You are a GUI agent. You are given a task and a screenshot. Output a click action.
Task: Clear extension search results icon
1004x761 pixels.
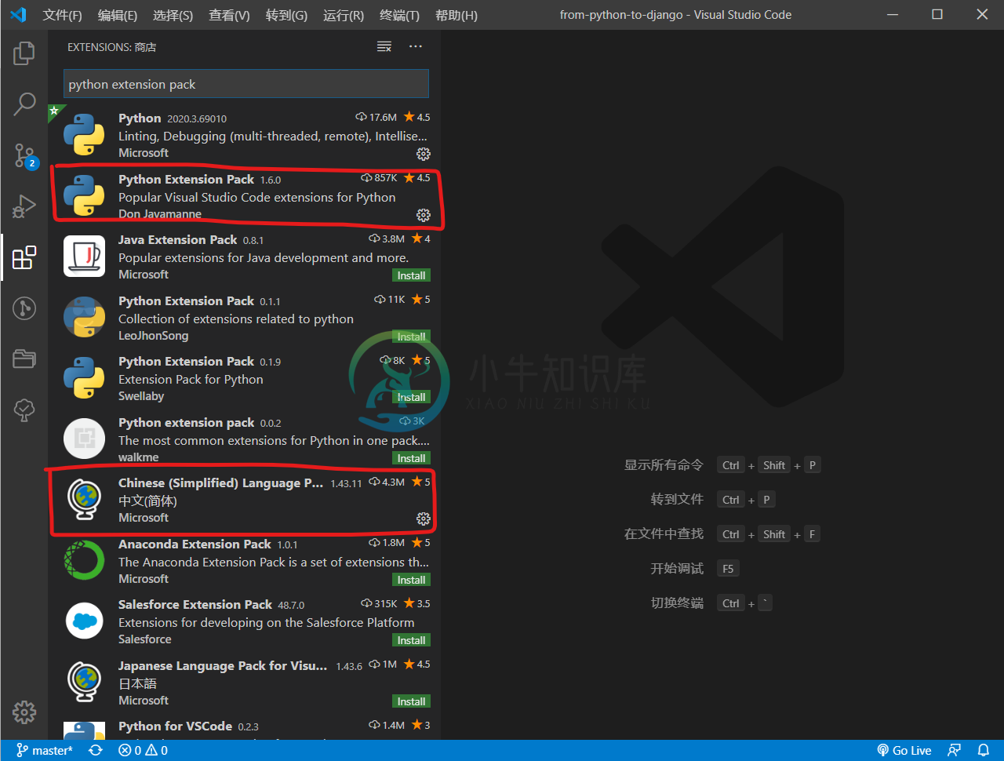coord(384,47)
